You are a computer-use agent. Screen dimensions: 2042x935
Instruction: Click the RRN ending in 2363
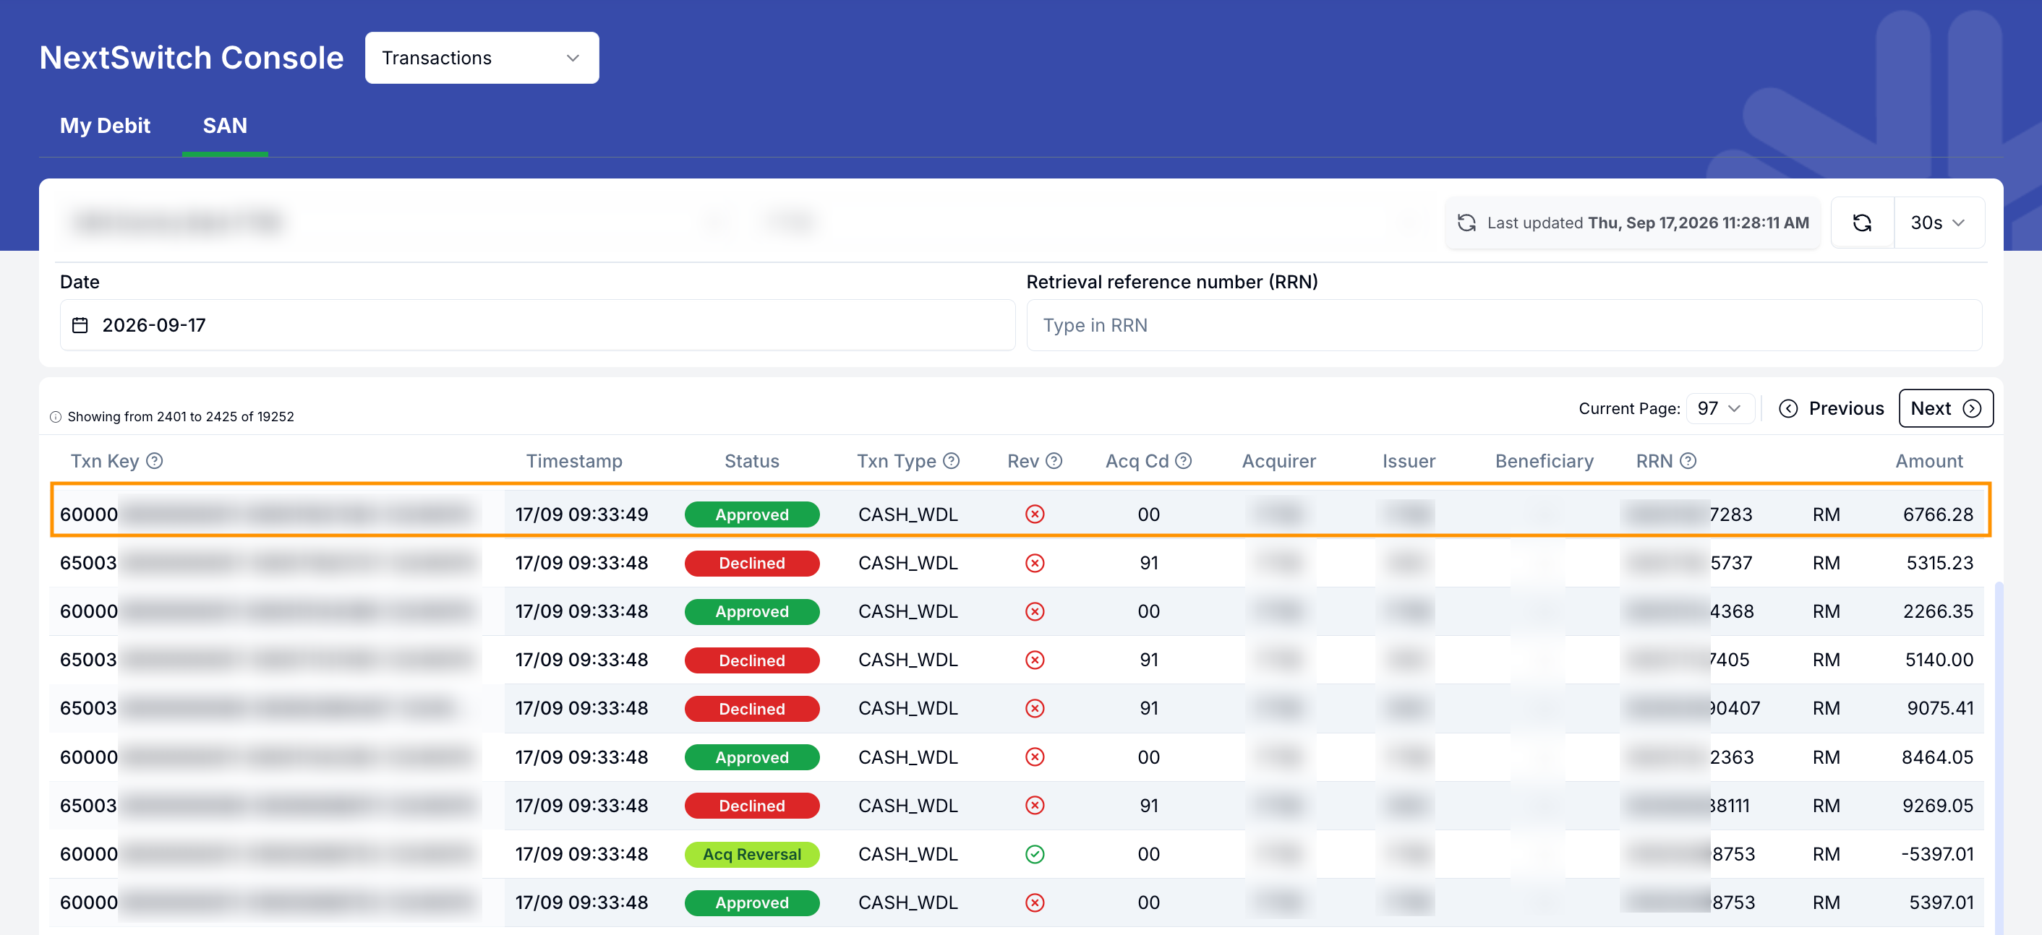(x=1688, y=757)
